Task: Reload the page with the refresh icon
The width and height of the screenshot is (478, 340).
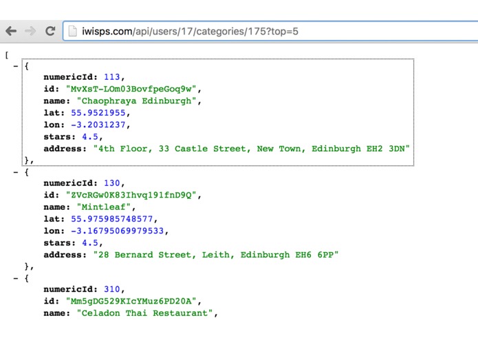Action: tap(50, 31)
